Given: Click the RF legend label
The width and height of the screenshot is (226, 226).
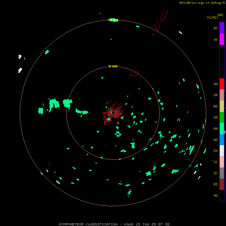Looking at the screenshot, I should [215, 28].
